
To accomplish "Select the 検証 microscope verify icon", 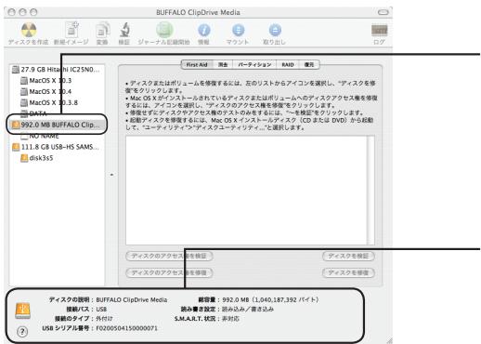I will tap(124, 30).
